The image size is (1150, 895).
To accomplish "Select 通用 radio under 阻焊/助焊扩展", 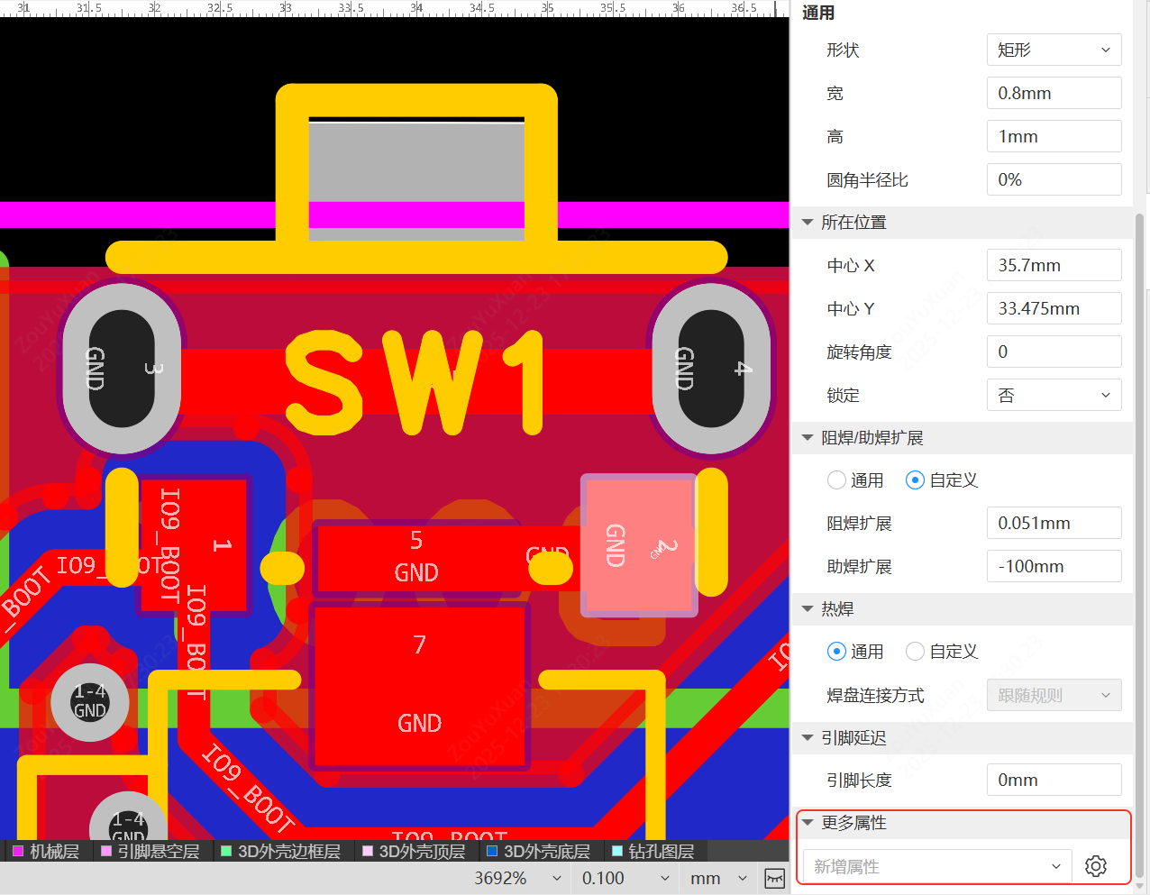I will (x=836, y=479).
